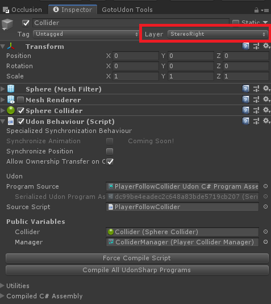Click Position Y value field
The image size is (271, 304).
tap(191, 56)
